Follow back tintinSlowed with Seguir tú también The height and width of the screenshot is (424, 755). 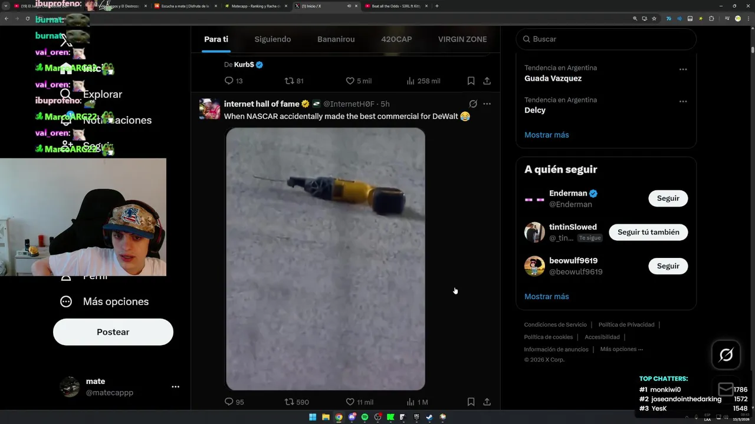click(648, 232)
